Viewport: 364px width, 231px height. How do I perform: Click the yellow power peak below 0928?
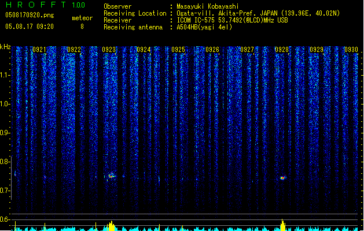282,225
